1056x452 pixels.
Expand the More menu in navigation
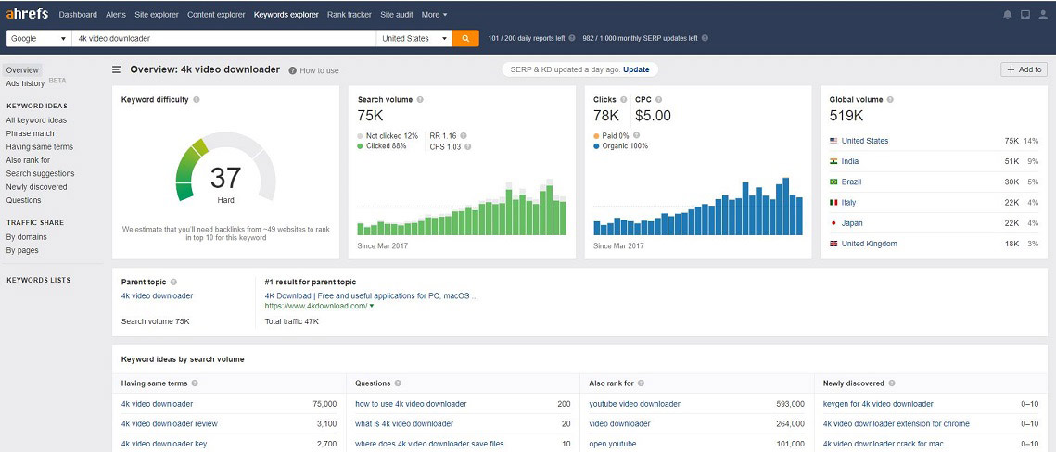click(x=434, y=14)
